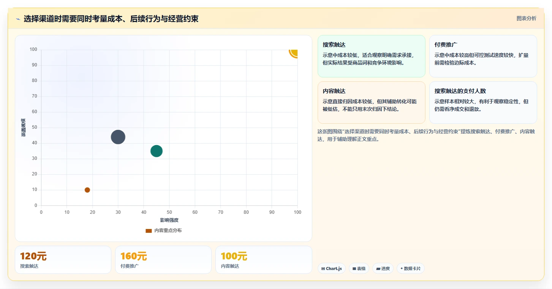Click the 表格 tag chip
Image resolution: width=552 pixels, height=289 pixels.
[x=359, y=268]
